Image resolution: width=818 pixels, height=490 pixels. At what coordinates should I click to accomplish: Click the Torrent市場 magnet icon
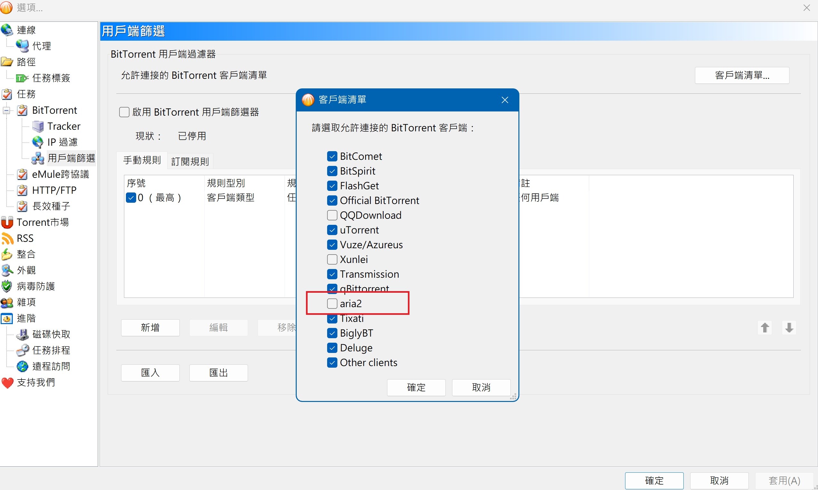[x=7, y=222]
